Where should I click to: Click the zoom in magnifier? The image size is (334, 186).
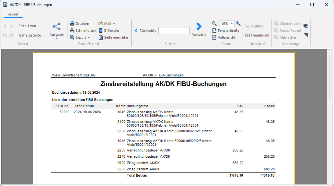(x=238, y=23)
